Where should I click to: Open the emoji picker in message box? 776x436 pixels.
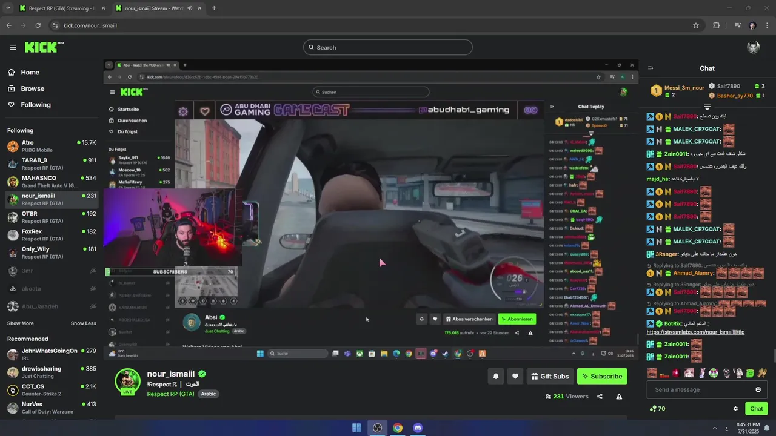[758, 389]
